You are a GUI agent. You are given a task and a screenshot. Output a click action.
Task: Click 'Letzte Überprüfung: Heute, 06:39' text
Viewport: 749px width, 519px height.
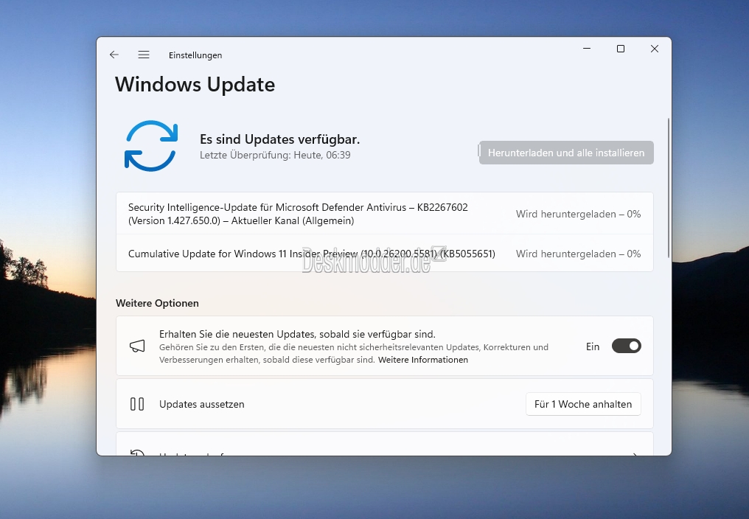275,155
